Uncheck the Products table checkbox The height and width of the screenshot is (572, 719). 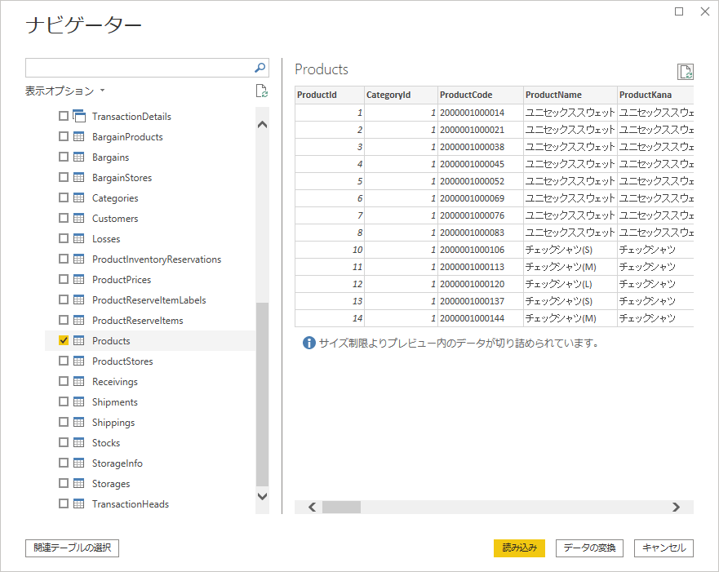[x=64, y=341]
